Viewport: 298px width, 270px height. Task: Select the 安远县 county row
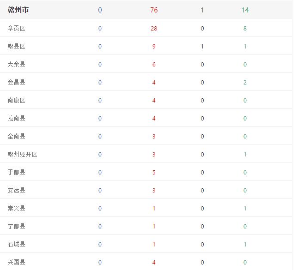tap(146, 190)
